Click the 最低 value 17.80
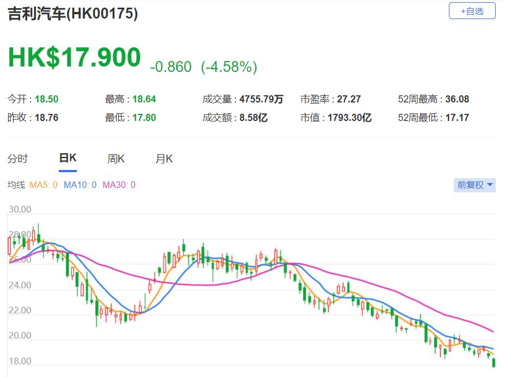Screen dimensions: 505x377 point(144,118)
